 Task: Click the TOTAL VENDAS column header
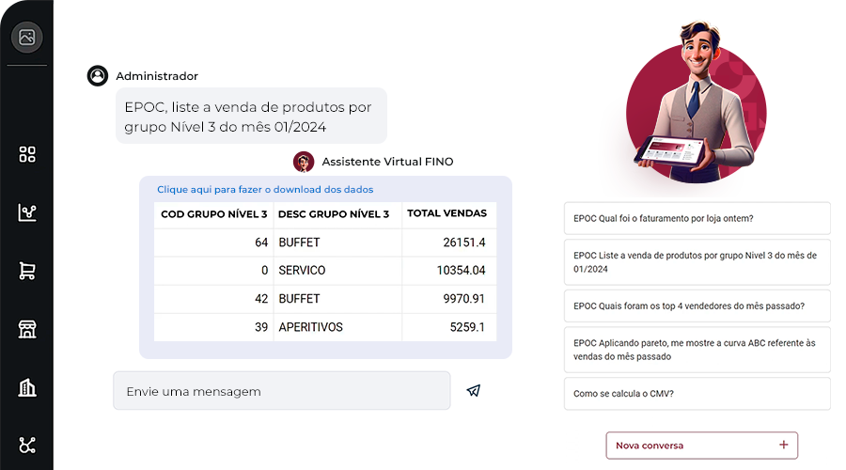tap(446, 213)
